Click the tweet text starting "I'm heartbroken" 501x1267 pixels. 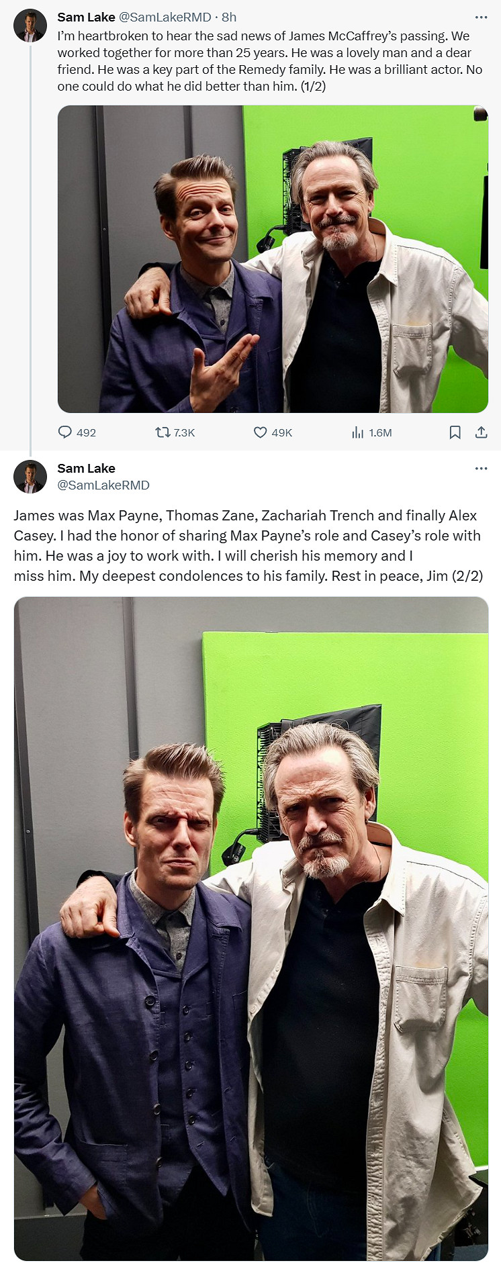(x=269, y=61)
